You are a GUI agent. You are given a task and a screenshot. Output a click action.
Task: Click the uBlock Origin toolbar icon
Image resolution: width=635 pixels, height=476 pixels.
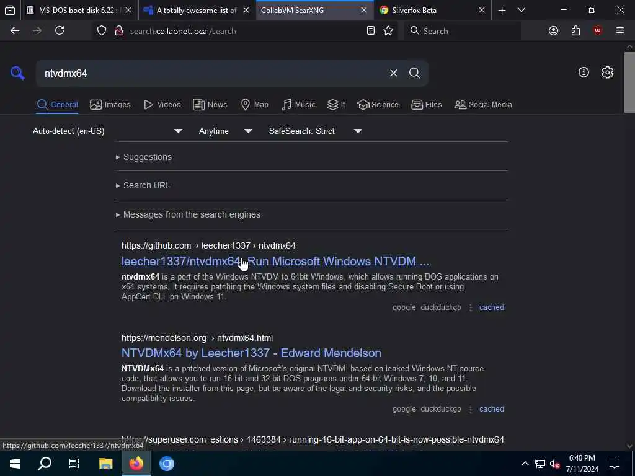click(x=598, y=30)
